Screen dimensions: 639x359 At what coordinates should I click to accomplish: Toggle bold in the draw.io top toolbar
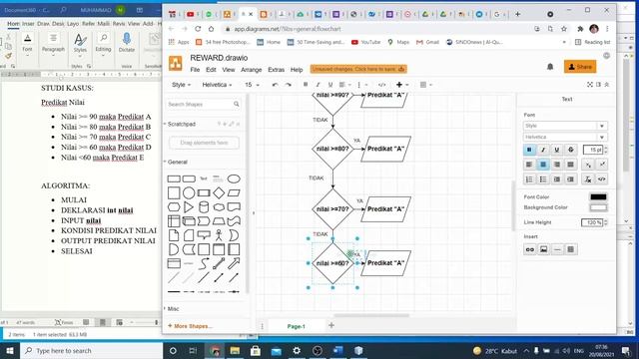306,85
